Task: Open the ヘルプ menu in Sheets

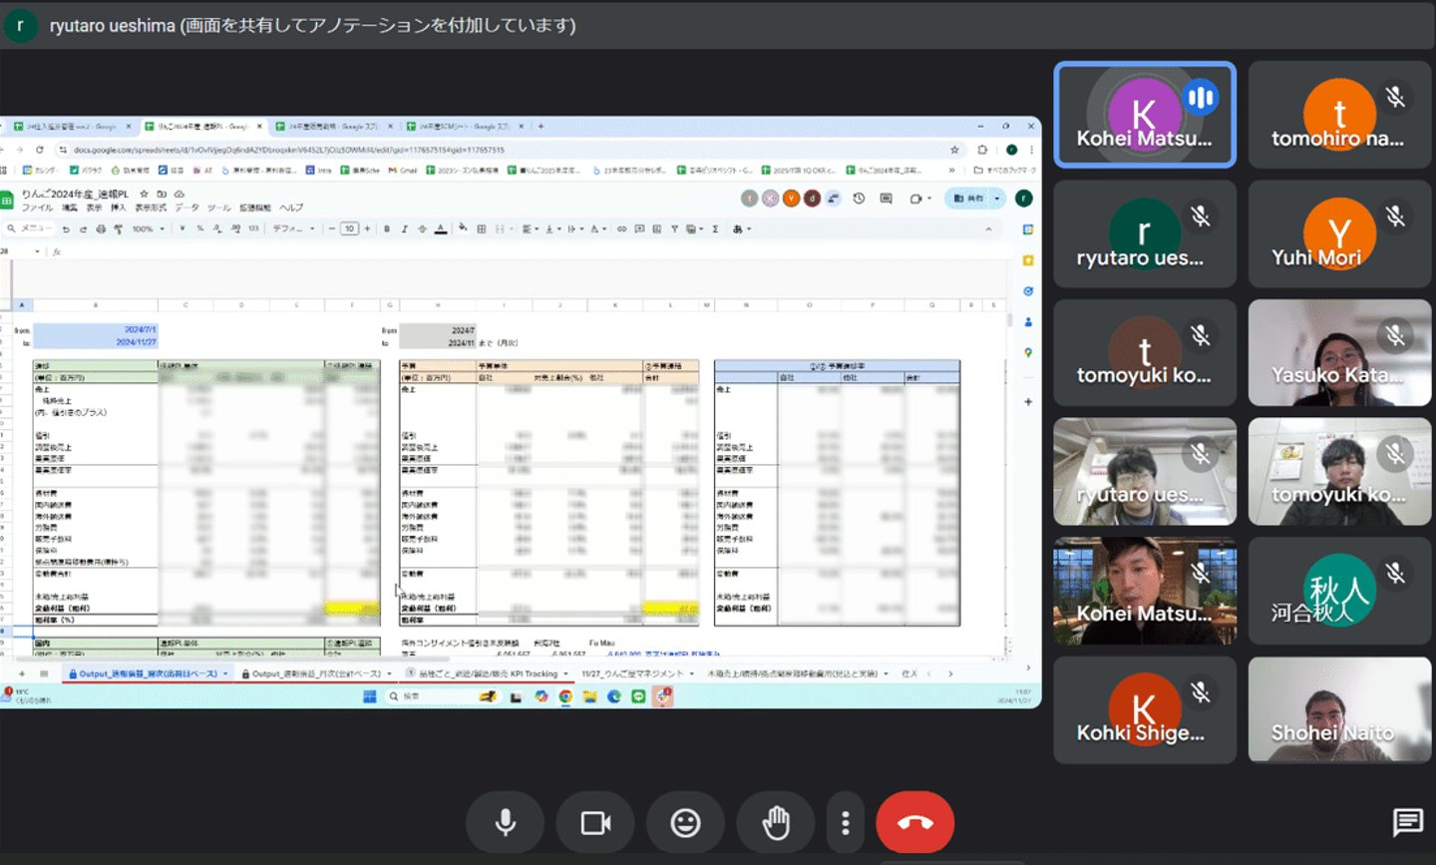Action: tap(291, 208)
